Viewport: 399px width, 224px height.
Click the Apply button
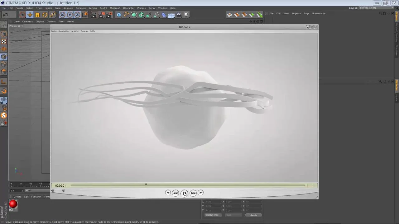point(253,215)
